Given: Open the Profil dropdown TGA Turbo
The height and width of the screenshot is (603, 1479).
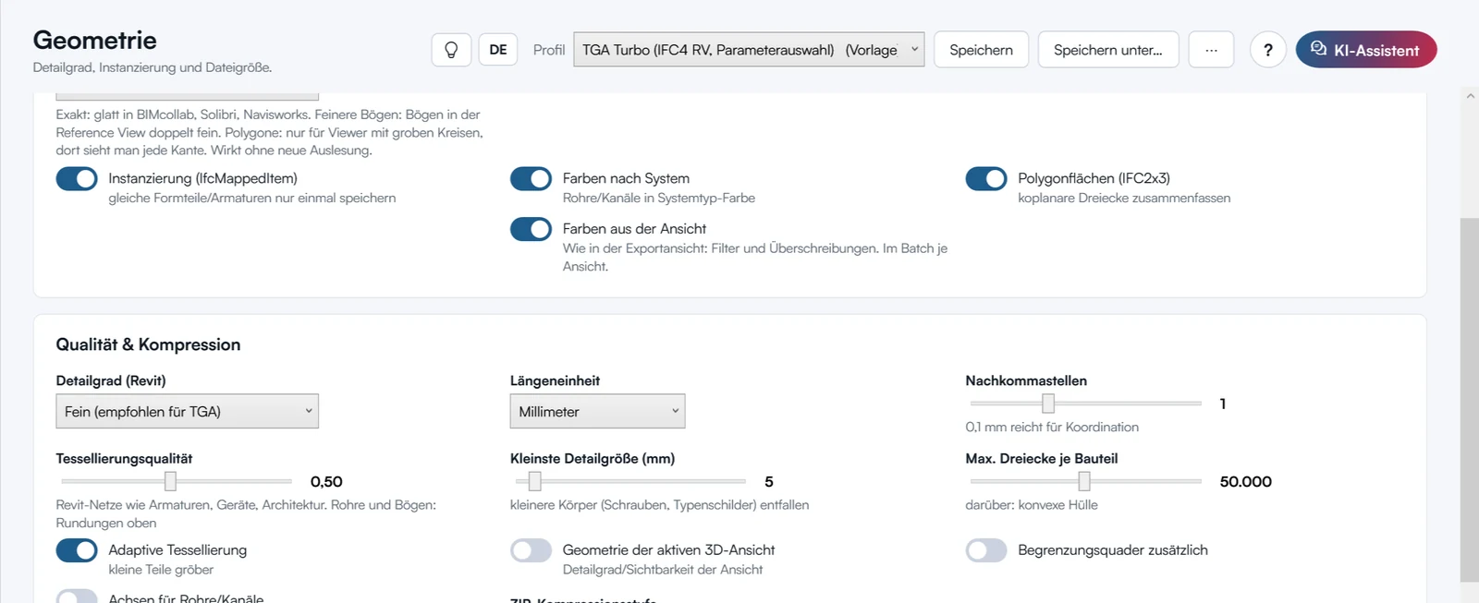Looking at the screenshot, I should (x=749, y=50).
